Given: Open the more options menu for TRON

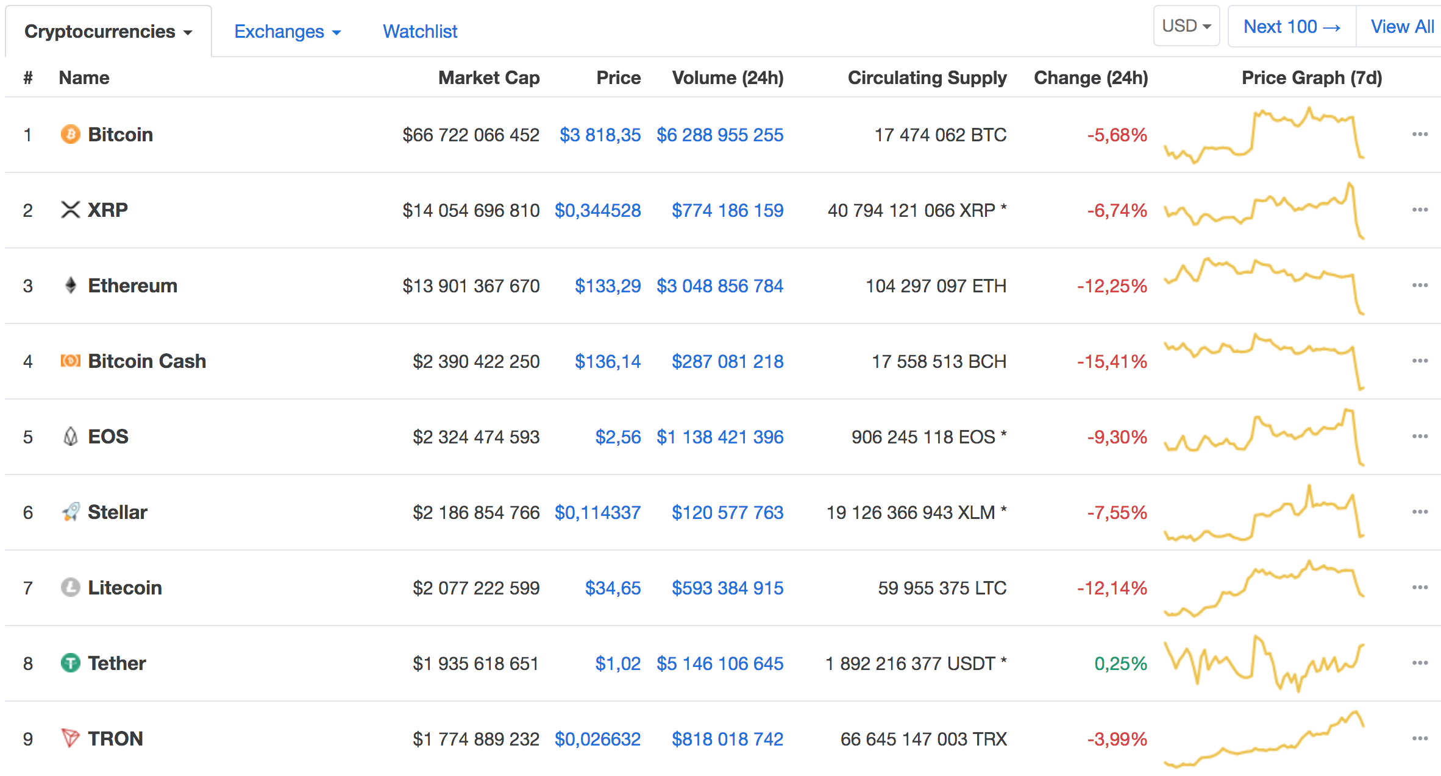Looking at the screenshot, I should coord(1420,738).
